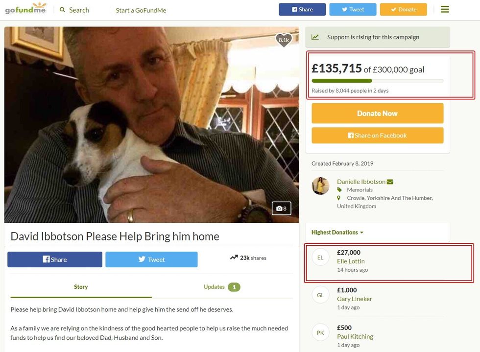This screenshot has width=480, height=352.
Task: Click the hamburger menu icon
Action: [x=445, y=9]
